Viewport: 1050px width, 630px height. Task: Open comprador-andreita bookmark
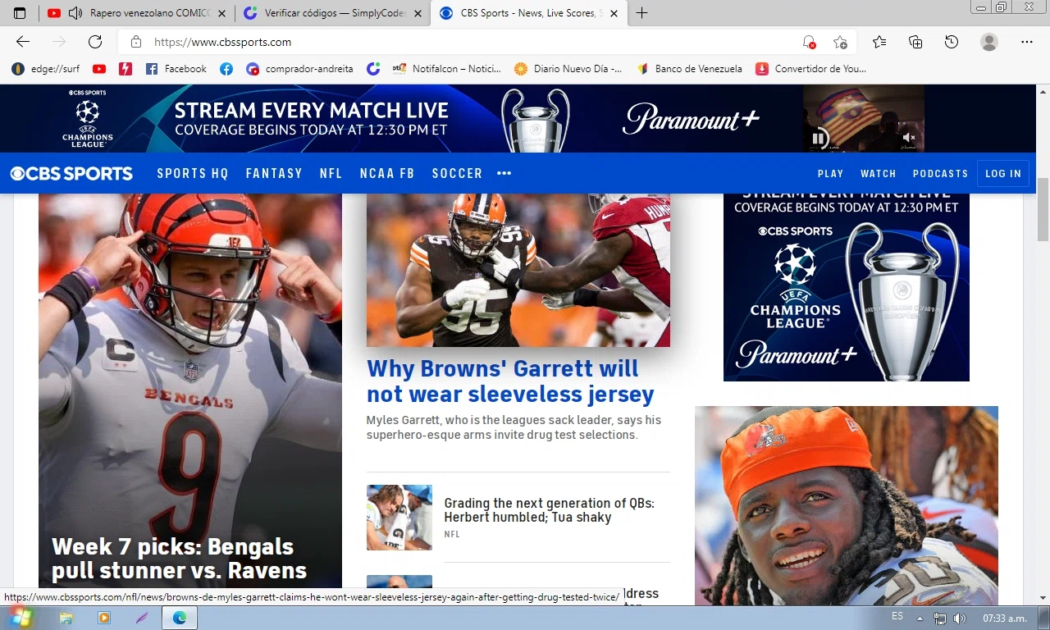pos(299,69)
